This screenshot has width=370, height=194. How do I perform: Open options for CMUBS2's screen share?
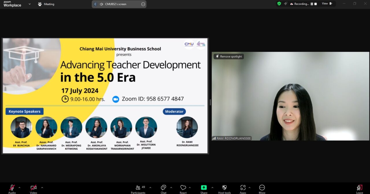(143, 4)
